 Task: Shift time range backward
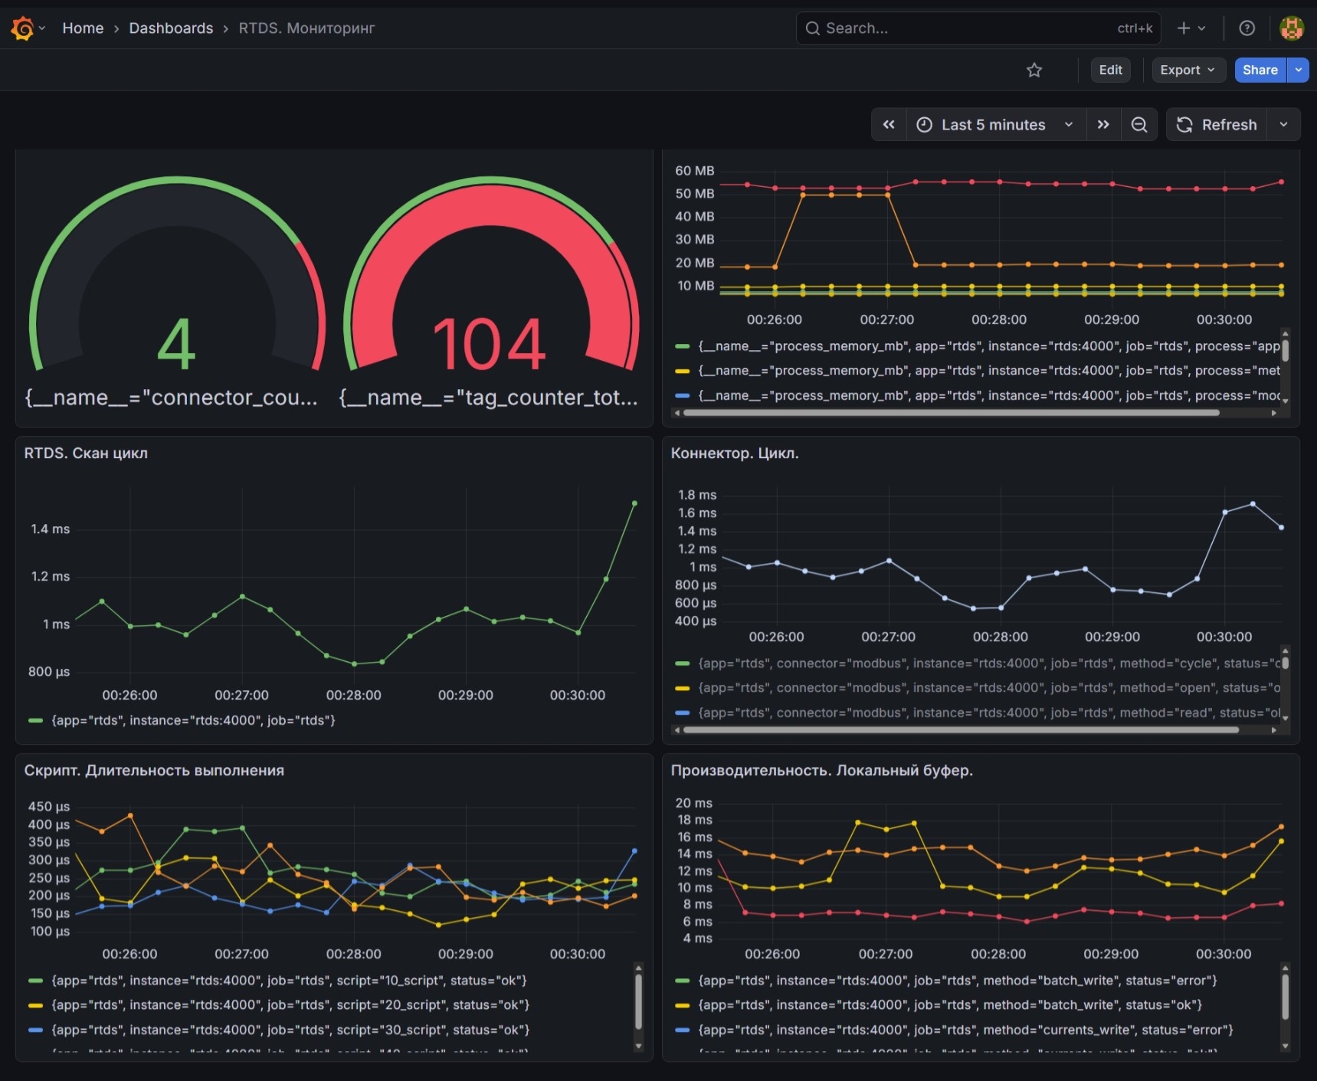point(889,125)
